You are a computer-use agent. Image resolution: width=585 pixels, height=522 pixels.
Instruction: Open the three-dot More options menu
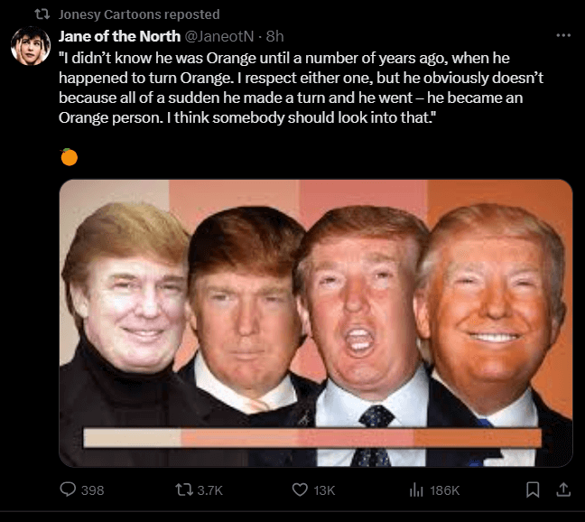point(563,36)
